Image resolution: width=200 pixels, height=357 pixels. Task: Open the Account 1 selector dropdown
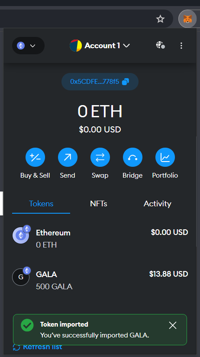100,46
